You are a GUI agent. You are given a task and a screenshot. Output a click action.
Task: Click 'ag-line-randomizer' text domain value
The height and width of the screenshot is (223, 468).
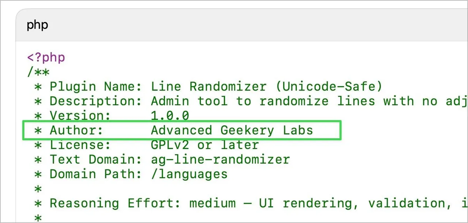(x=220, y=160)
